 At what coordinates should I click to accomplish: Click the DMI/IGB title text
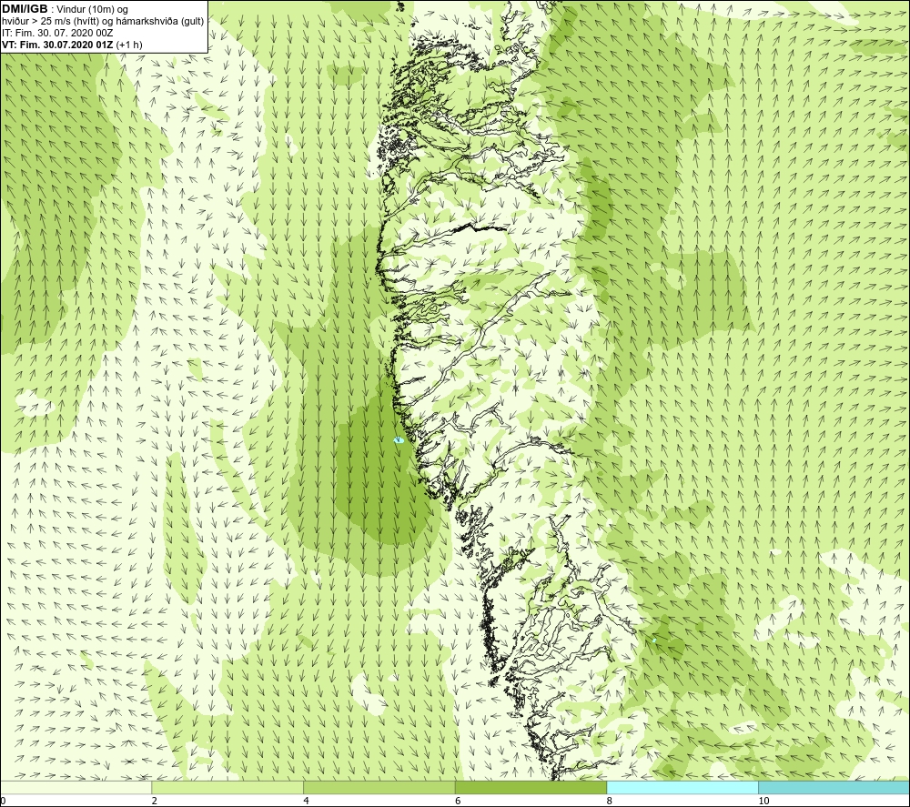(x=25, y=9)
